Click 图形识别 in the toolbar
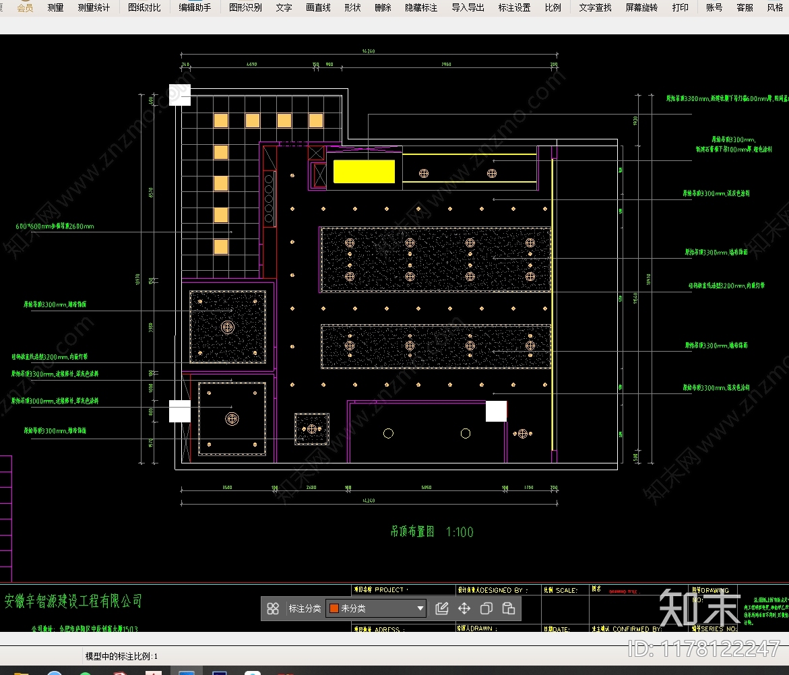Viewport: 789px width, 675px height. (245, 7)
